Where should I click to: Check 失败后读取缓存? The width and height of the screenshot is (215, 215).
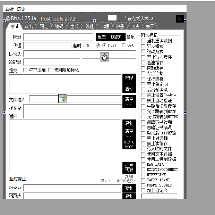pos(143,106)
